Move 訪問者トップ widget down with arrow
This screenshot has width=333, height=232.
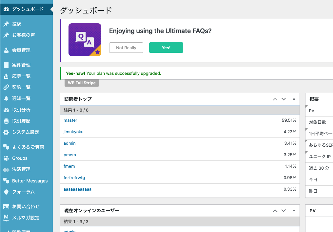[284, 99]
